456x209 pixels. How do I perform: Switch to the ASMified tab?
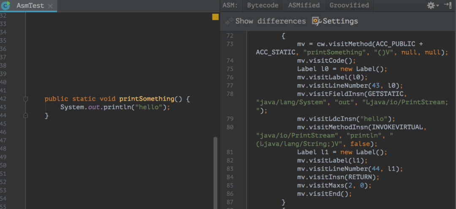click(304, 5)
